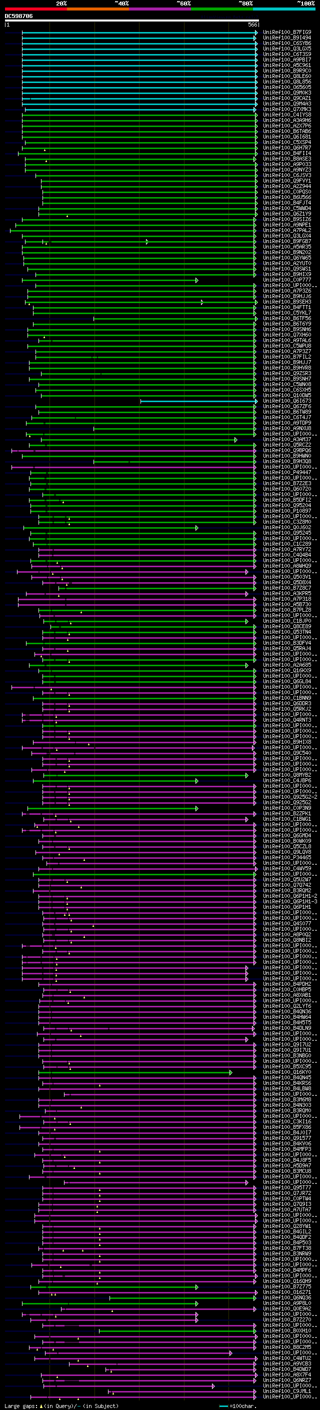
Task: Select the UniRef100_Q6I681 label
Action: [x=287, y=137]
